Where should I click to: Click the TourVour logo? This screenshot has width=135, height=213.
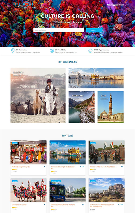click(23, 4)
